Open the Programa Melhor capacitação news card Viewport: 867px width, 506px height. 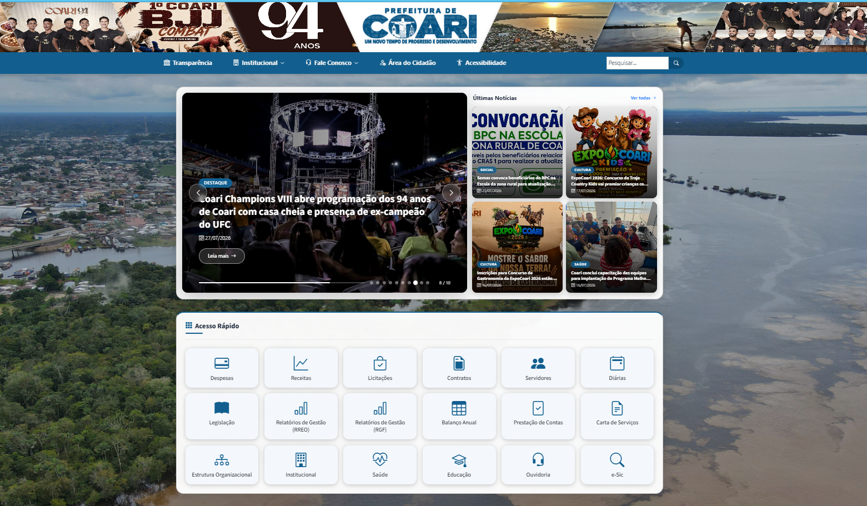[612, 247]
